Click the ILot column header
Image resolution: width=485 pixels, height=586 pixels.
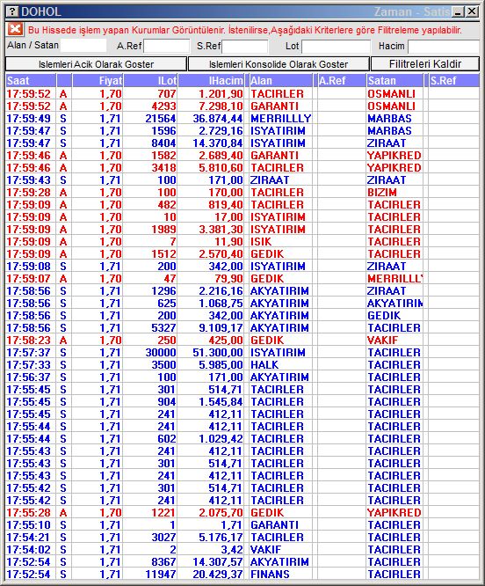[x=150, y=81]
